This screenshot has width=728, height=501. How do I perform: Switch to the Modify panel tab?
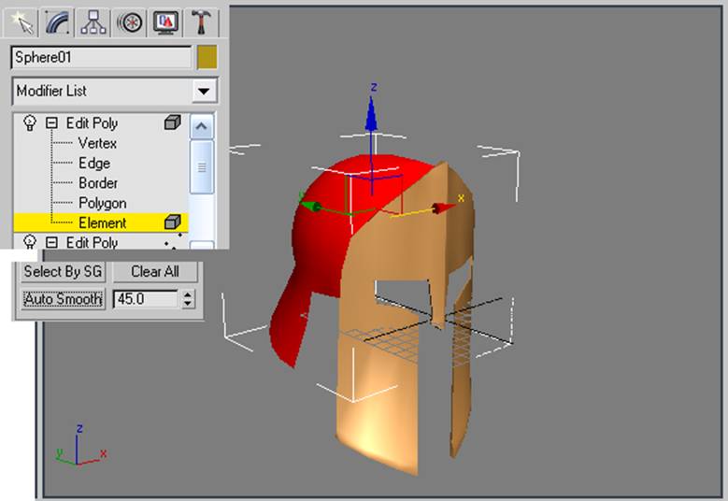point(58,21)
